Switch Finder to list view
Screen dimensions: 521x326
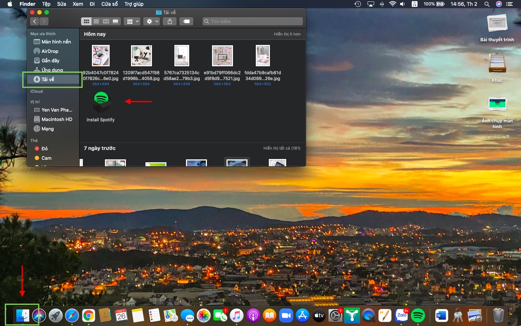tap(96, 21)
